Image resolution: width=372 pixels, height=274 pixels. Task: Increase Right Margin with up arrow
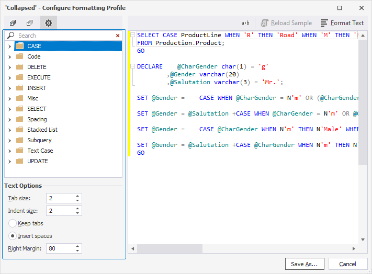coord(77,246)
